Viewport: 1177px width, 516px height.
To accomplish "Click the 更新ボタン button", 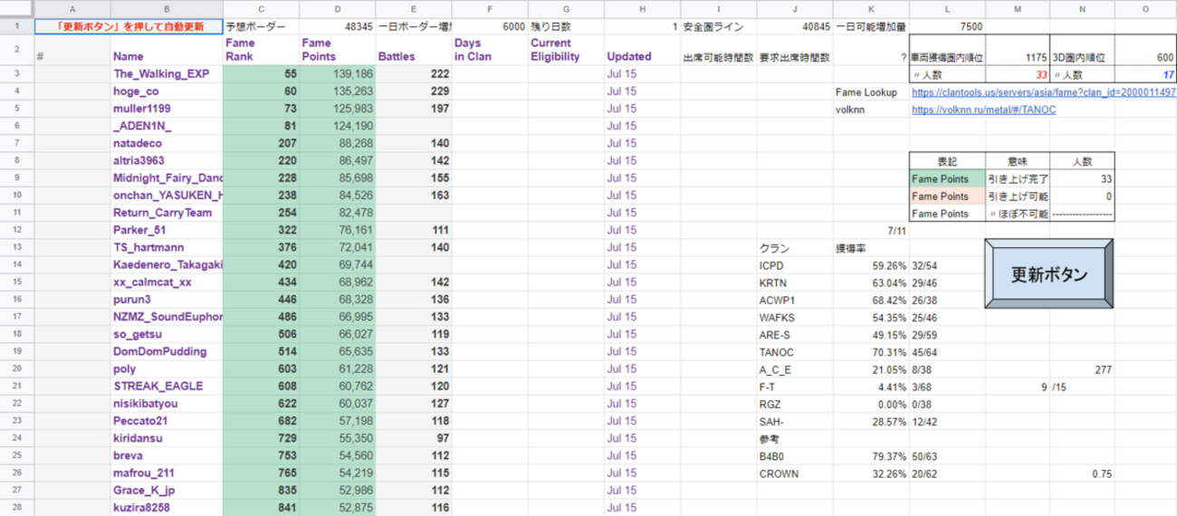I will pos(1049,275).
